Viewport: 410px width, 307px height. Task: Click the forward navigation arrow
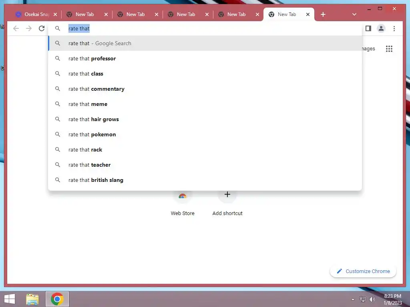click(x=29, y=28)
